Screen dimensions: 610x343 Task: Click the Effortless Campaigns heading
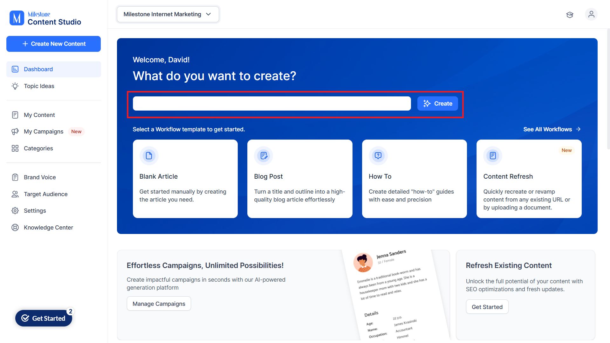point(205,265)
